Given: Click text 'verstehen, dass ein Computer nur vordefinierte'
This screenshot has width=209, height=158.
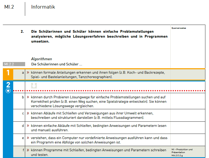Looking at the screenshot, I should click(79, 138).
